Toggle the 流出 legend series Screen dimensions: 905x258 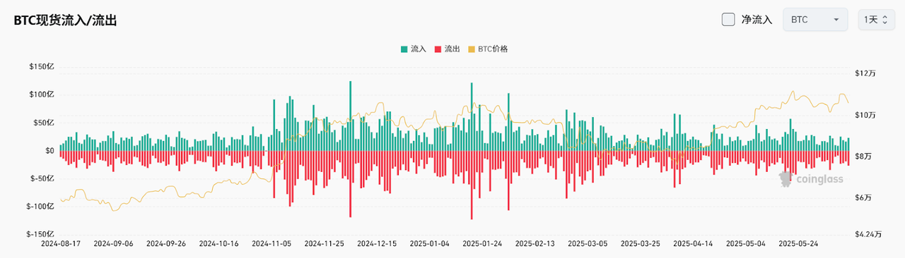(x=448, y=49)
